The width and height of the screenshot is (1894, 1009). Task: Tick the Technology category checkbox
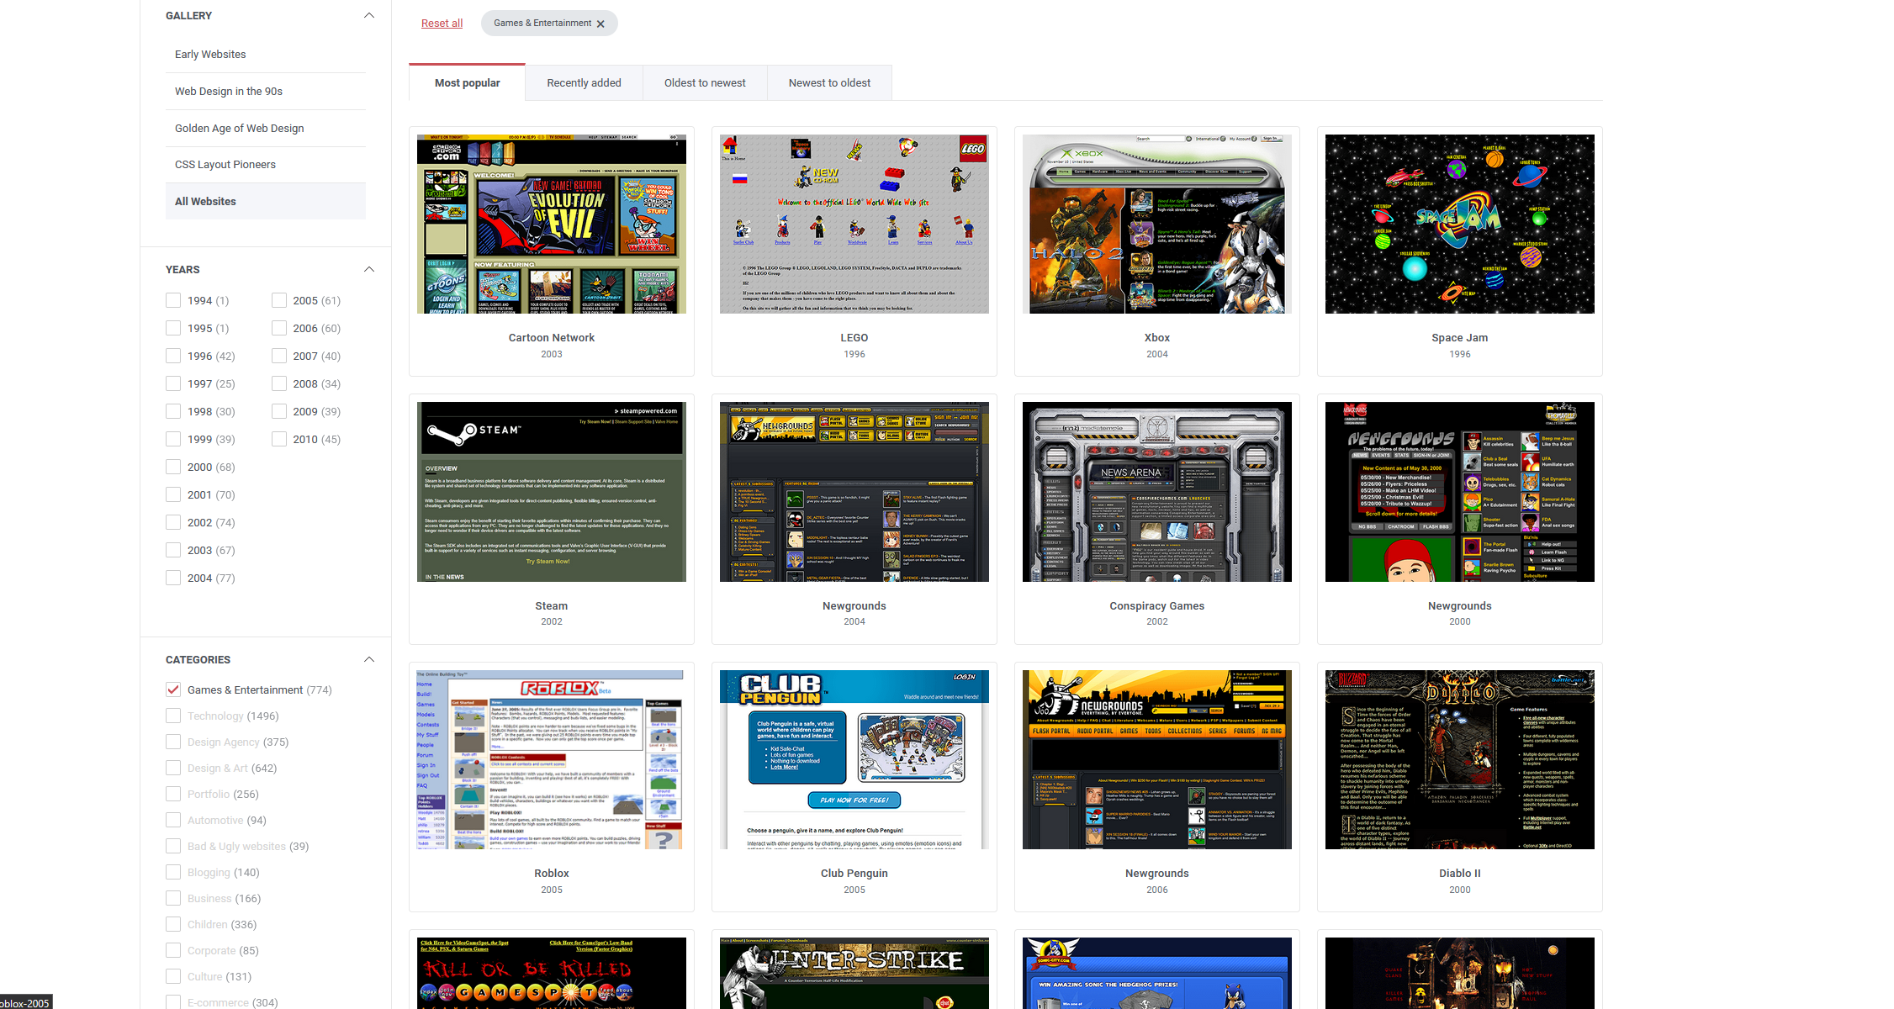point(173,716)
